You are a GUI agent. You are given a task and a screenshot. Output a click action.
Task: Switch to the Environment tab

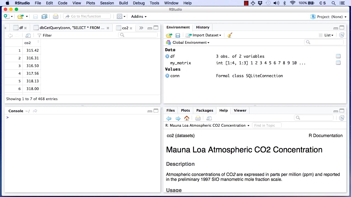pyautogui.click(x=178, y=27)
